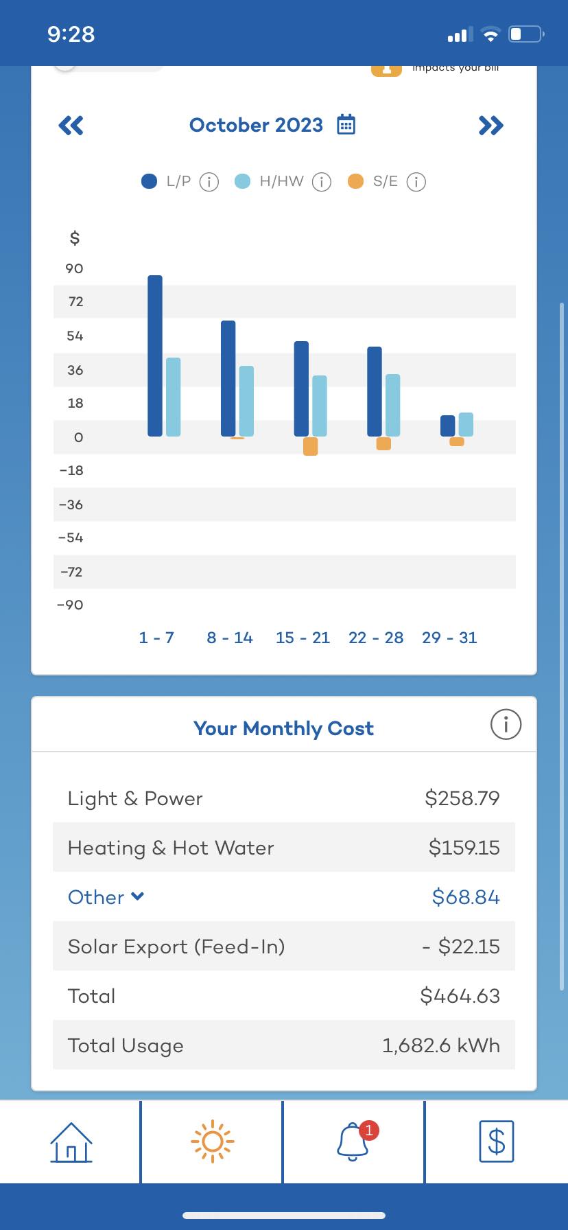568x1230 pixels.
Task: Select the 29 - 31 week label
Action: (x=449, y=638)
